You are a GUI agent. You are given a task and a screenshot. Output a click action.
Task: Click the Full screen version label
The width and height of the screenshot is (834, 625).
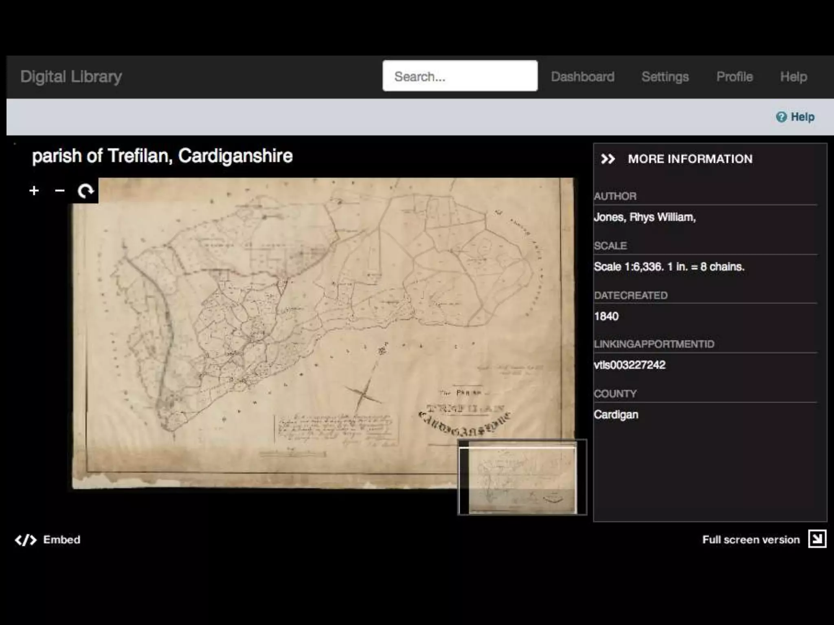tap(751, 540)
